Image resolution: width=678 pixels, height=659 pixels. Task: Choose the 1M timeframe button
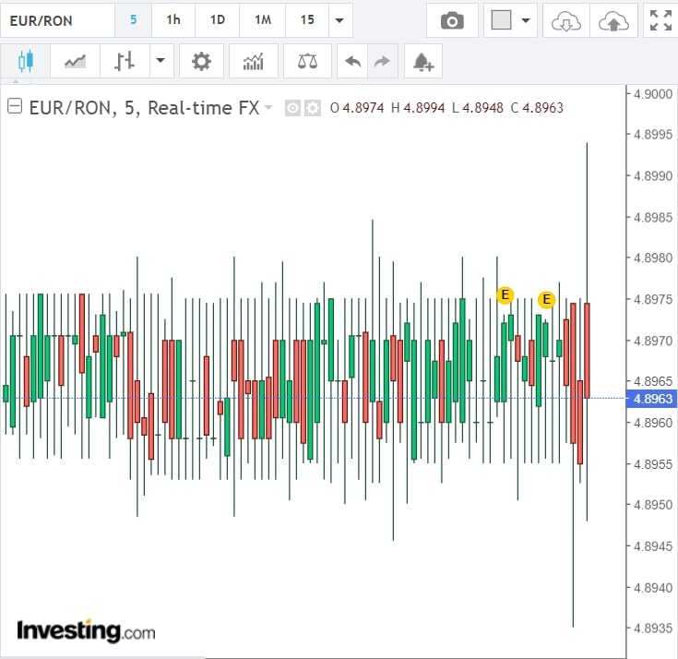pyautogui.click(x=263, y=20)
